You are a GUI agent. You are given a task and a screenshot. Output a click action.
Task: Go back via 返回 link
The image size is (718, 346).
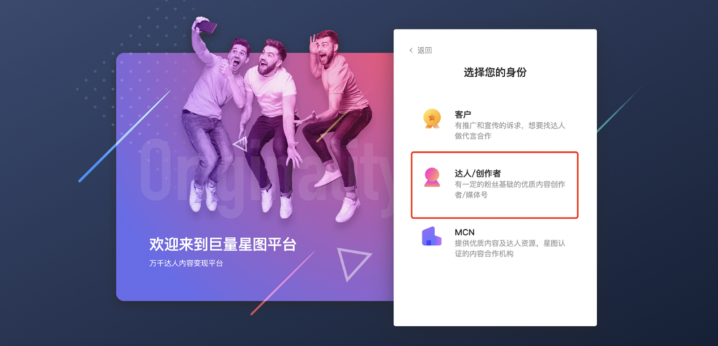424,50
